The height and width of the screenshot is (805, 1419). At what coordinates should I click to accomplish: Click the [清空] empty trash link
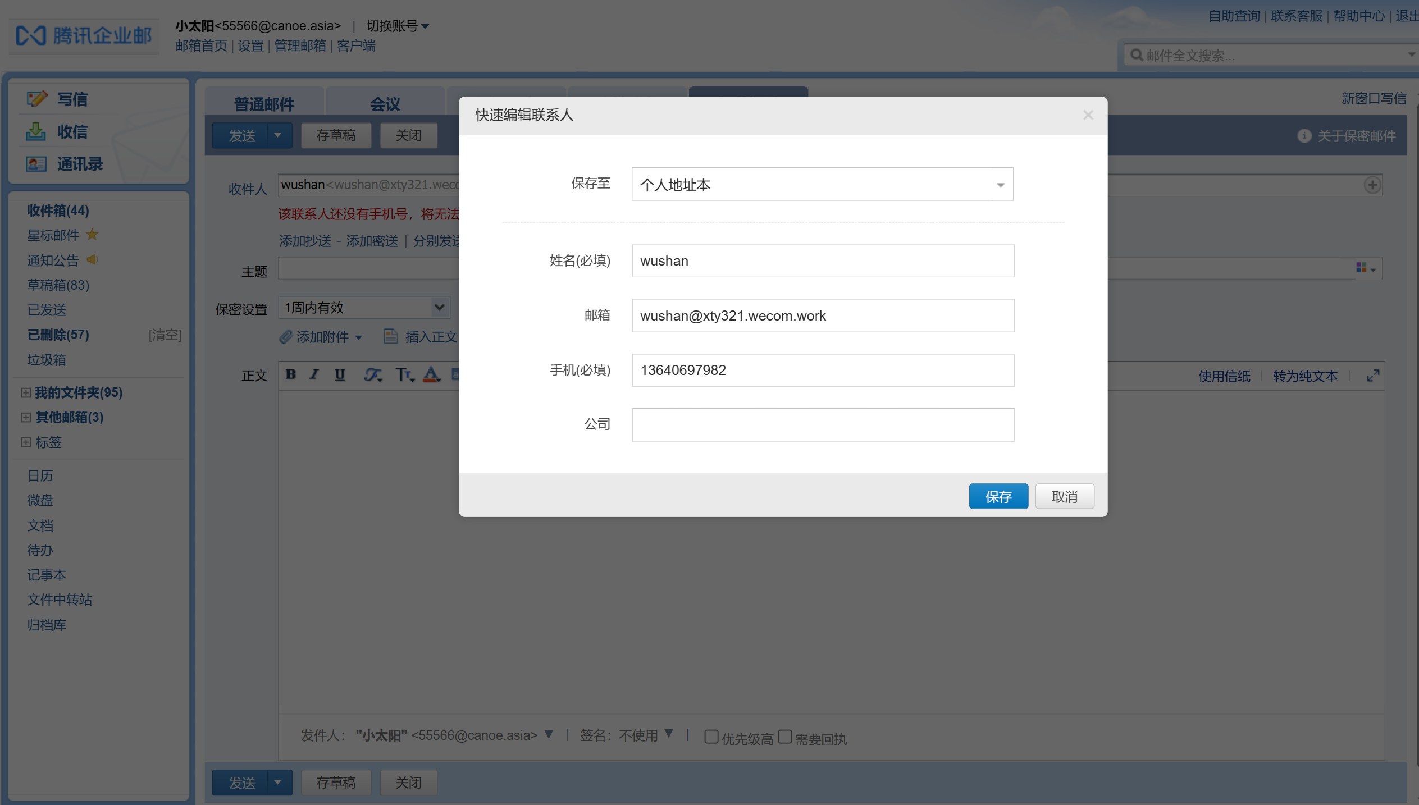pyautogui.click(x=165, y=335)
